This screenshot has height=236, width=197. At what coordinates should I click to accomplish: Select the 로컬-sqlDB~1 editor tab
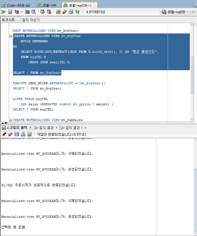click(x=80, y=6)
